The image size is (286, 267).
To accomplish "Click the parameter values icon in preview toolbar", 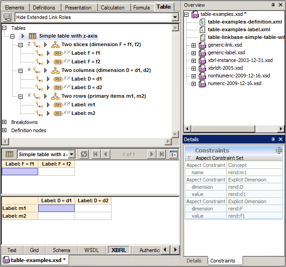I will point(173,154).
